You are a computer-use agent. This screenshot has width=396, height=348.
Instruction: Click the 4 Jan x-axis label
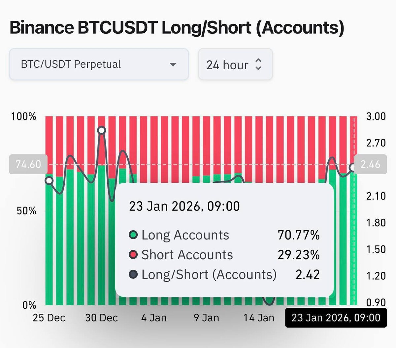pyautogui.click(x=154, y=318)
